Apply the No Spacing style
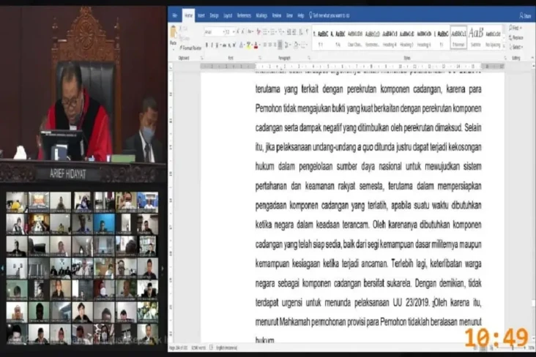 pyautogui.click(x=493, y=37)
